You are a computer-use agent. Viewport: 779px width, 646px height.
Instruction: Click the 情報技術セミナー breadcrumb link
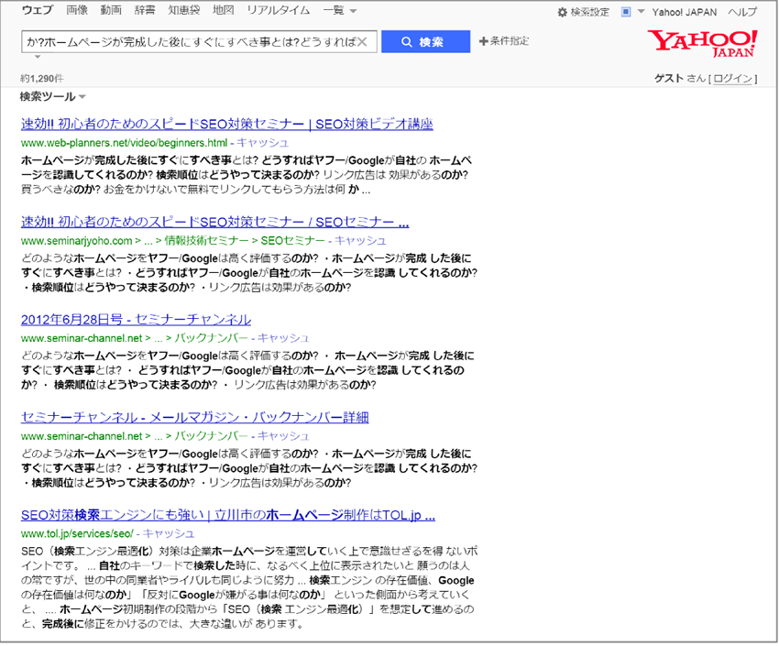206,241
